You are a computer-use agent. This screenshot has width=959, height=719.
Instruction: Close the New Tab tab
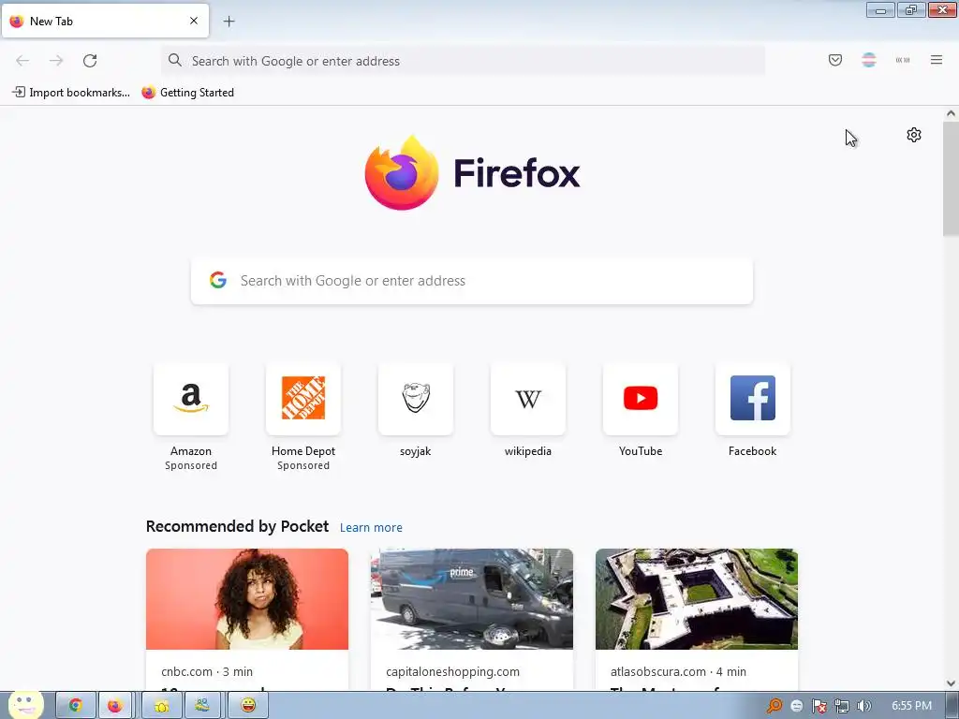[x=194, y=21]
